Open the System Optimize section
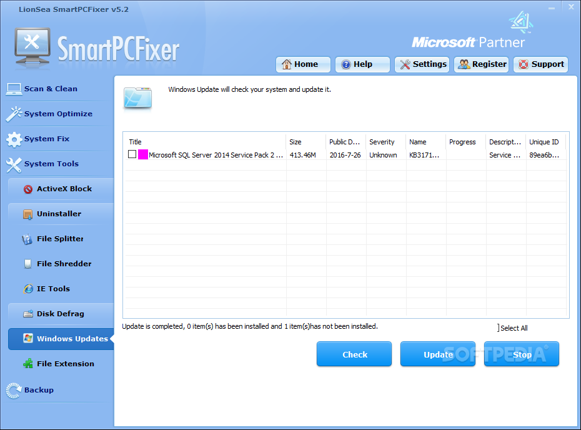Image resolution: width=581 pixels, height=430 pixels. coord(59,114)
